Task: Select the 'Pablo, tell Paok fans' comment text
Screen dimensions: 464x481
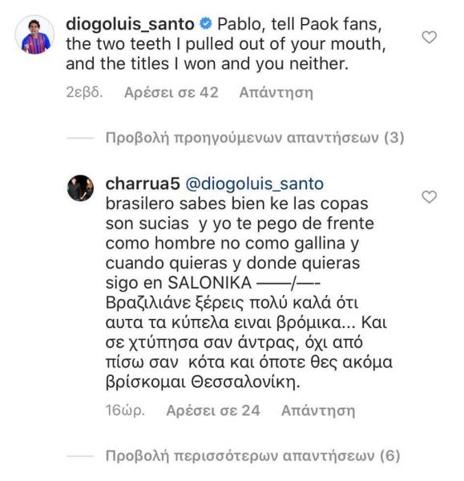Action: point(226,44)
